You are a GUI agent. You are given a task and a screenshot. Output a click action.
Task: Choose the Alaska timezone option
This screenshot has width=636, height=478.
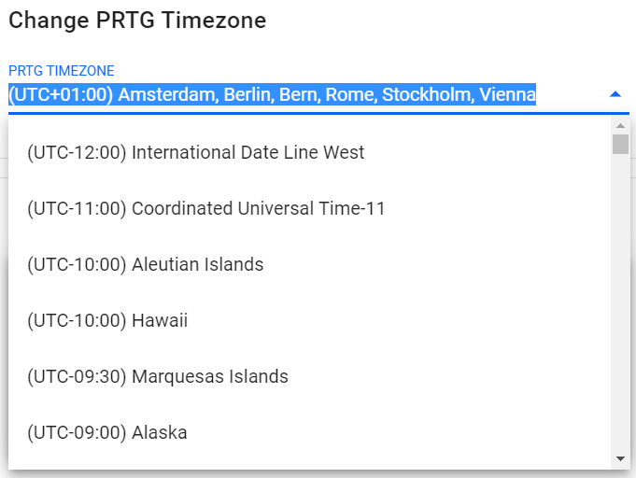tap(107, 432)
